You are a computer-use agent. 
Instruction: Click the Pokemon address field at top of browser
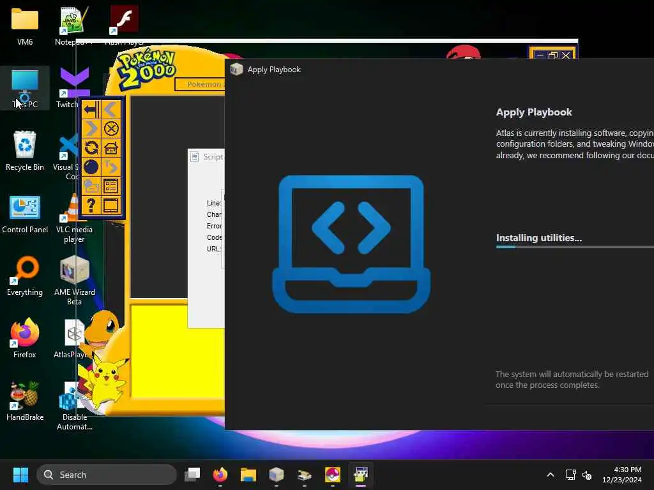(200, 84)
